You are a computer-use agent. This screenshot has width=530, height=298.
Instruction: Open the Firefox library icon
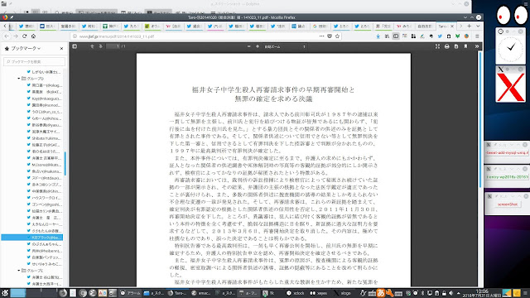point(387,36)
